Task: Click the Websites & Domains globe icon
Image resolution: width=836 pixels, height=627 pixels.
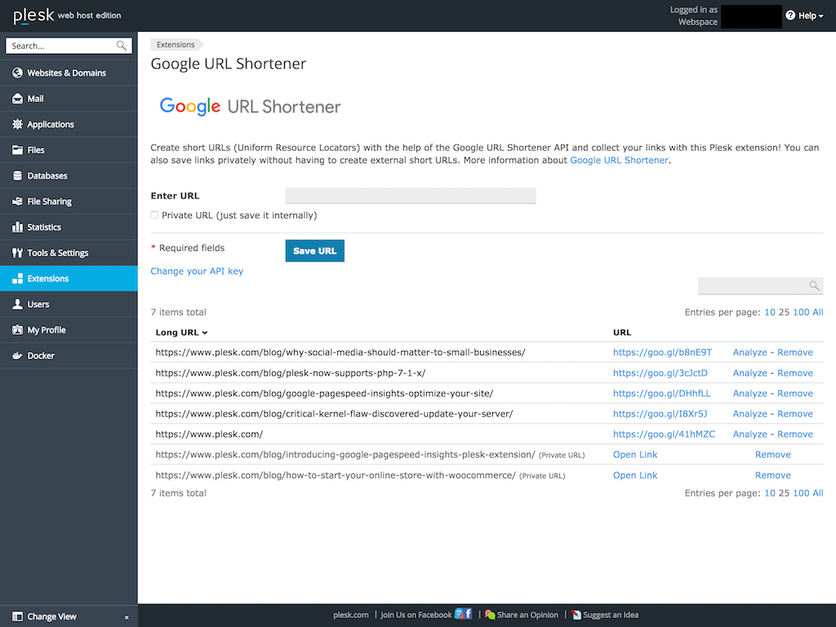Action: click(18, 73)
